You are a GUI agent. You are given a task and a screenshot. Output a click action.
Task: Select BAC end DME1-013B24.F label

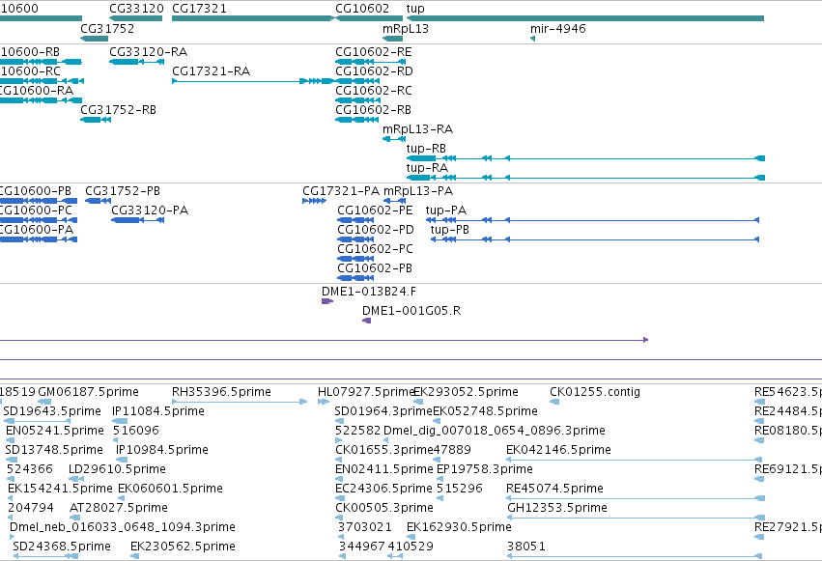[x=369, y=292]
